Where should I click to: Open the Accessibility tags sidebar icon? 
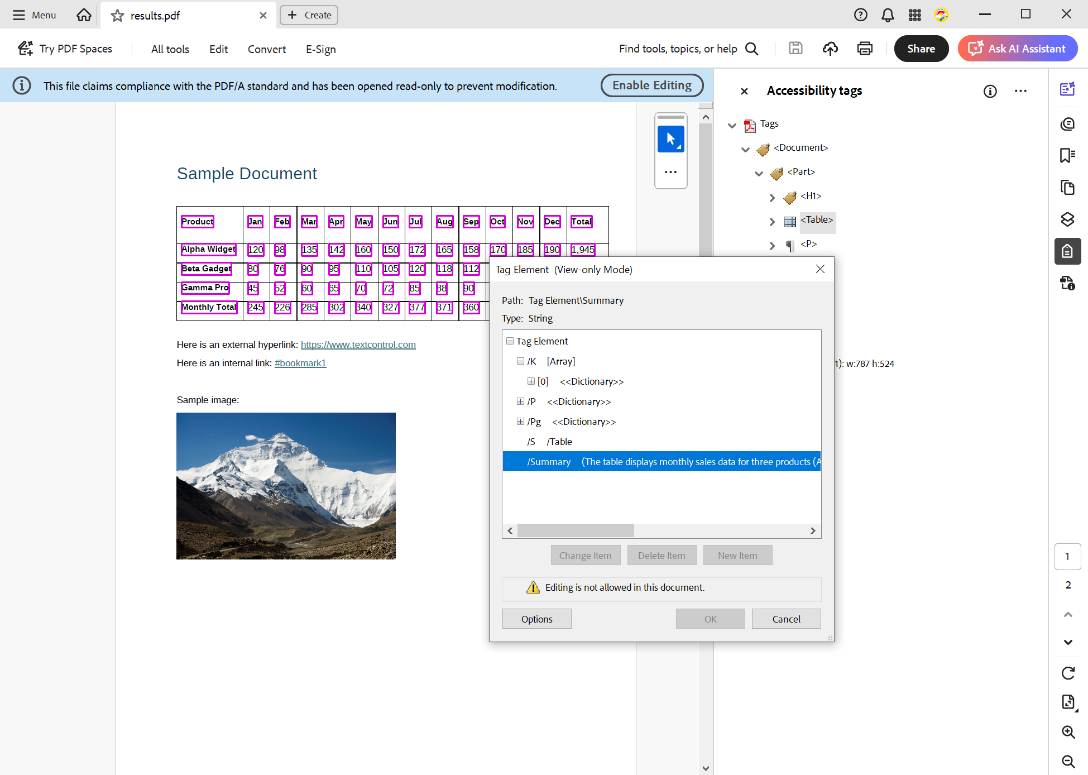click(1067, 251)
